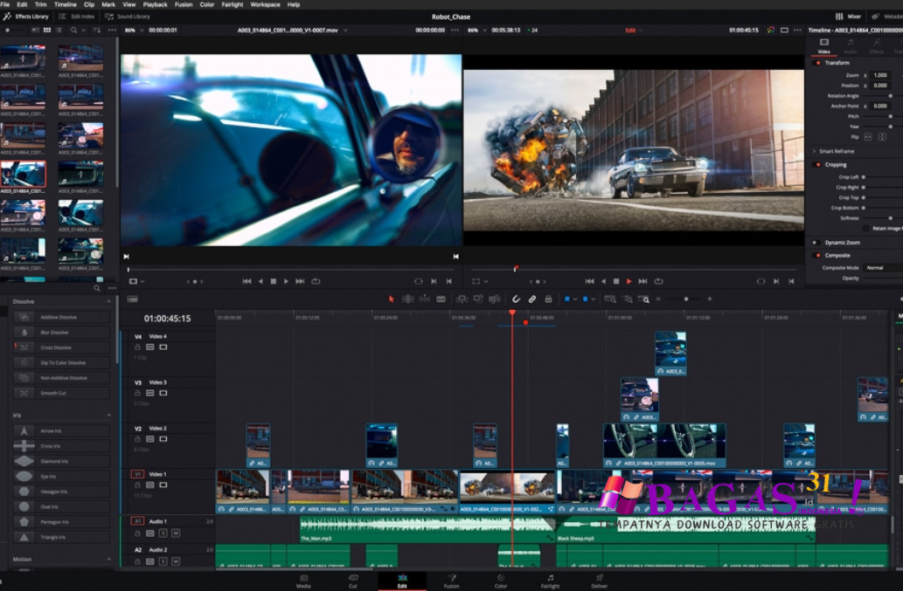Select the arrow Selection Mode tool
The image size is (903, 591).
click(x=392, y=299)
